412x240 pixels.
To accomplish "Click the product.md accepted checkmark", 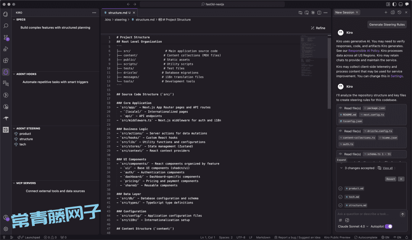I will click(340, 189).
